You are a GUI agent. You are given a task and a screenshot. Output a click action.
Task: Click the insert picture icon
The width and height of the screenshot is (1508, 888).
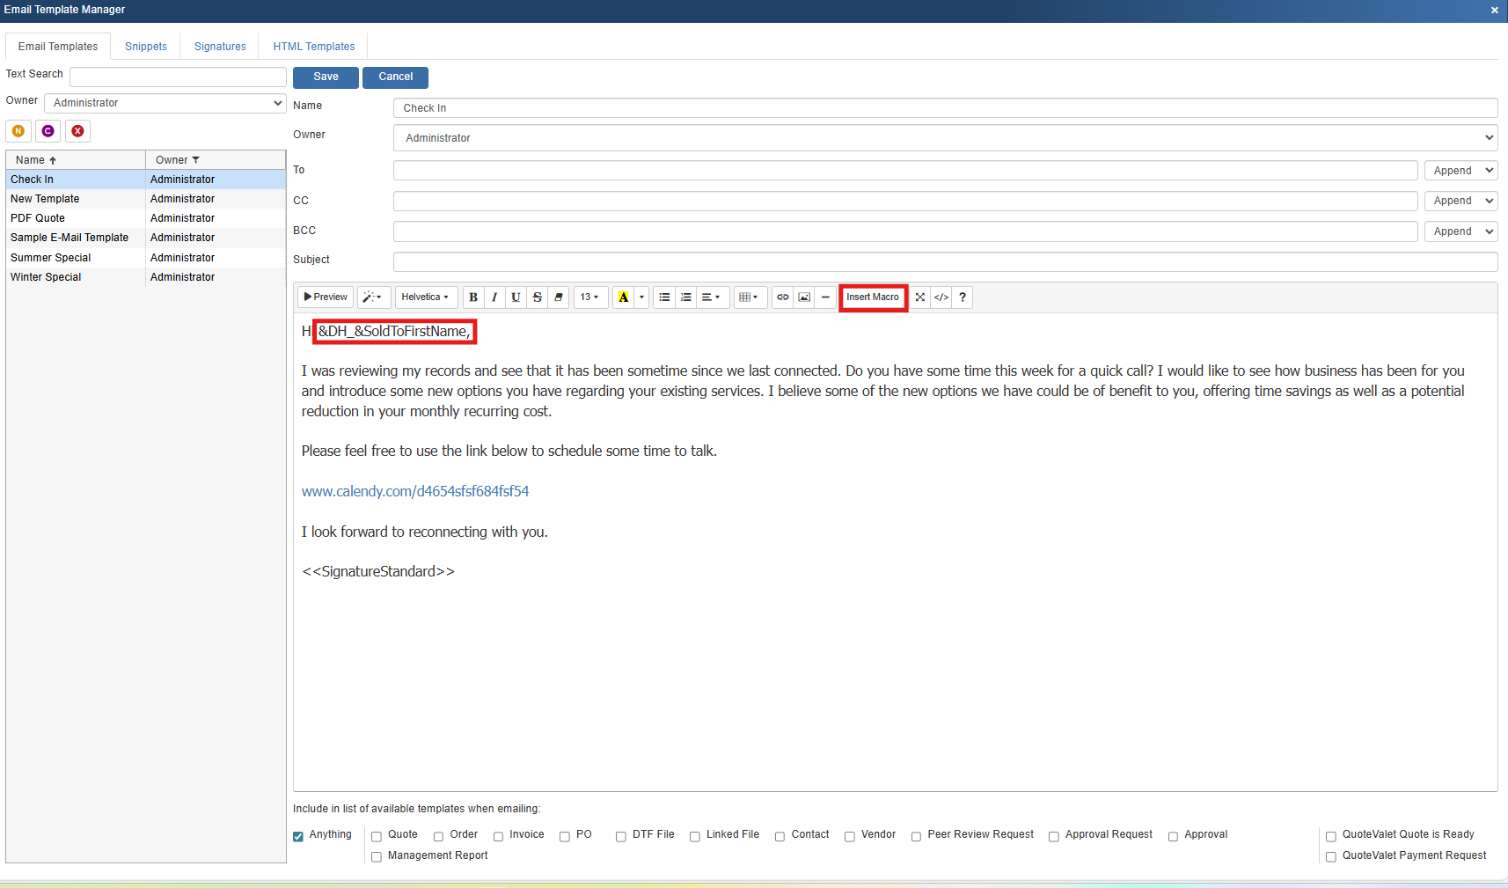pos(804,297)
